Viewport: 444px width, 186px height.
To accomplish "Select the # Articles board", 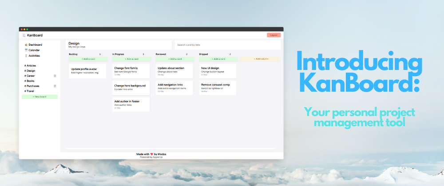I will tap(30, 66).
